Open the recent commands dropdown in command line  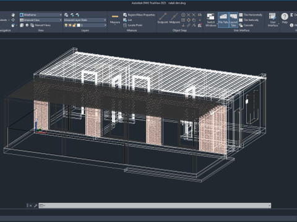(x=42, y=205)
